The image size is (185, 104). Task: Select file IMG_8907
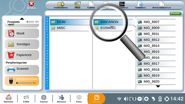click(156, 22)
